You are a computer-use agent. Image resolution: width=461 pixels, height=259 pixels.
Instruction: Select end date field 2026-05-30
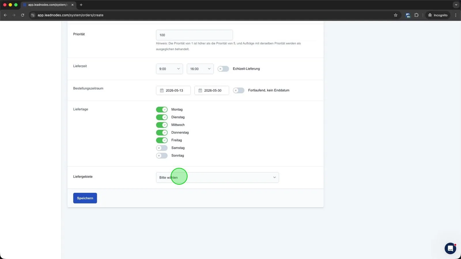coord(211,90)
